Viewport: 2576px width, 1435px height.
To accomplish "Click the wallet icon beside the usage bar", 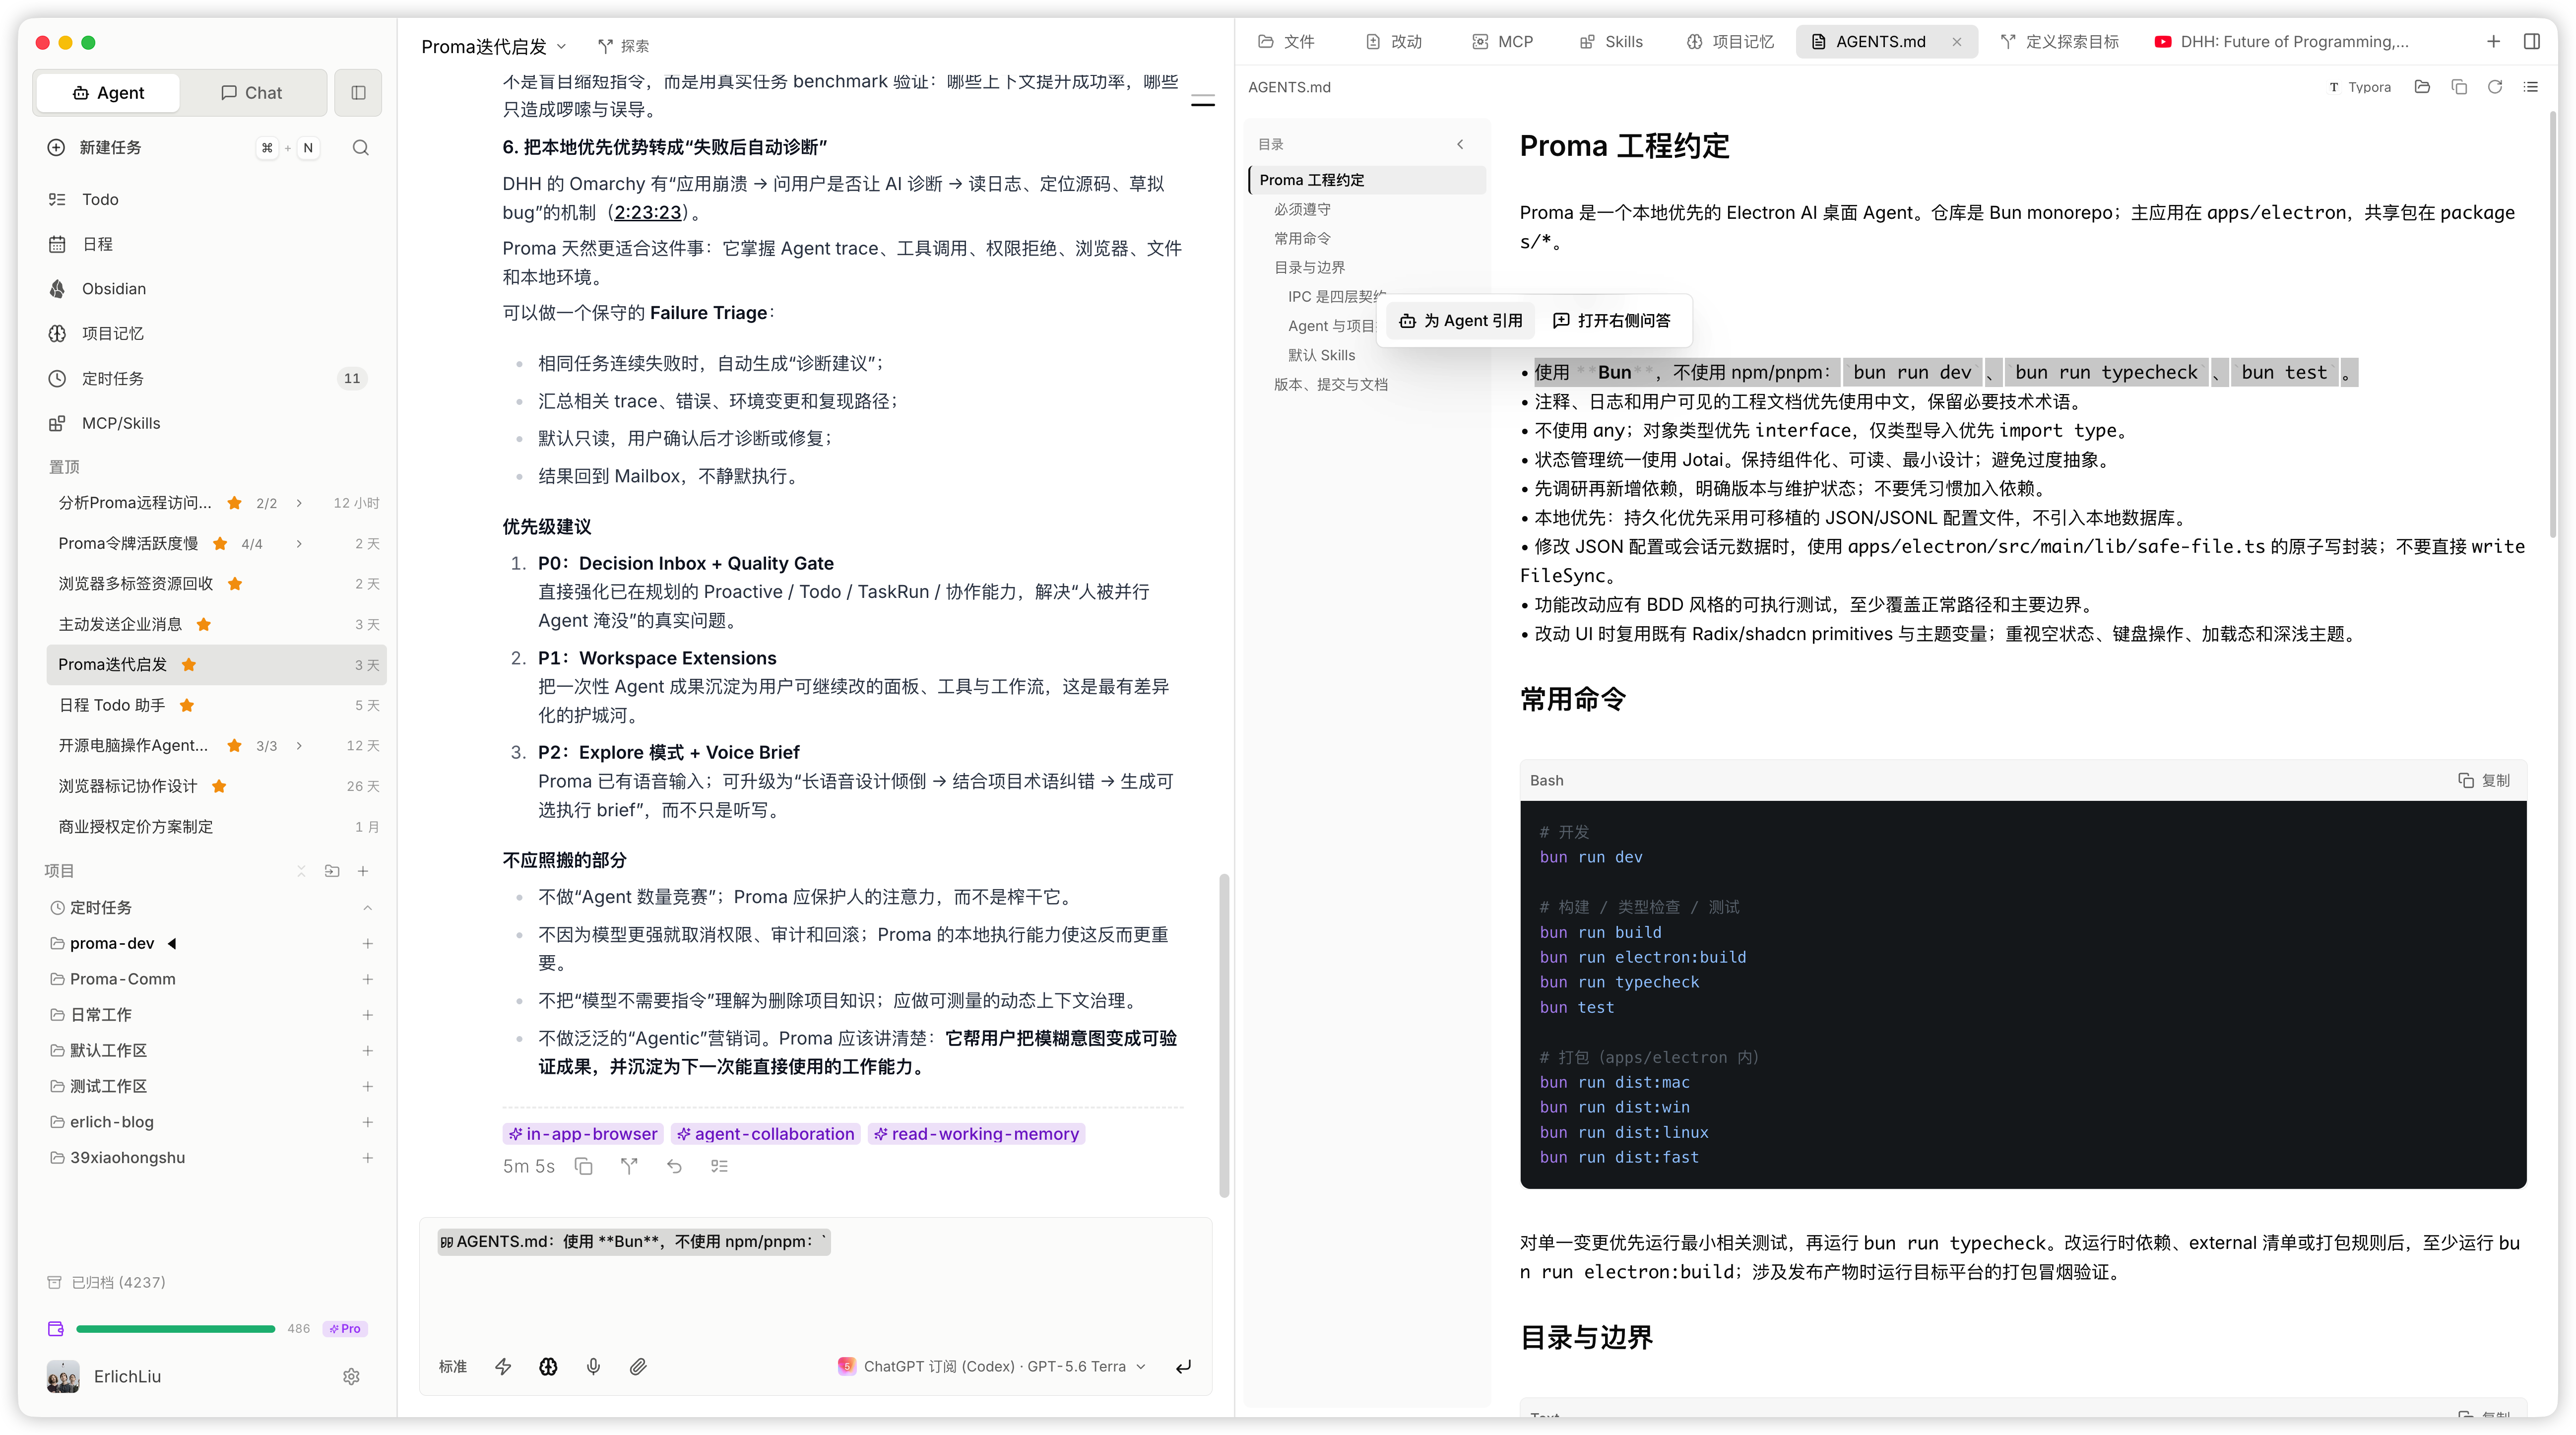I will pyautogui.click(x=56, y=1328).
